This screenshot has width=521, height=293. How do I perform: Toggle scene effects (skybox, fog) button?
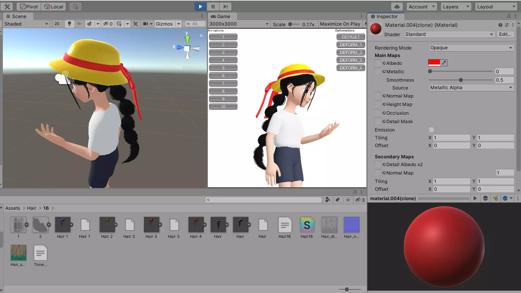(x=89, y=24)
